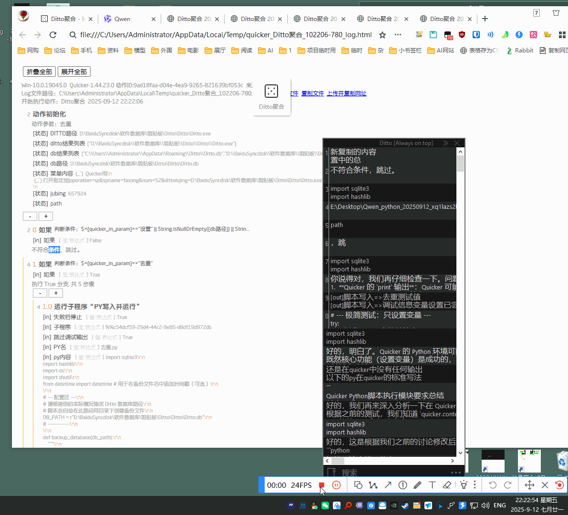This screenshot has height=515, width=568.
Task: Open Steam from the system tray
Action: point(405,505)
